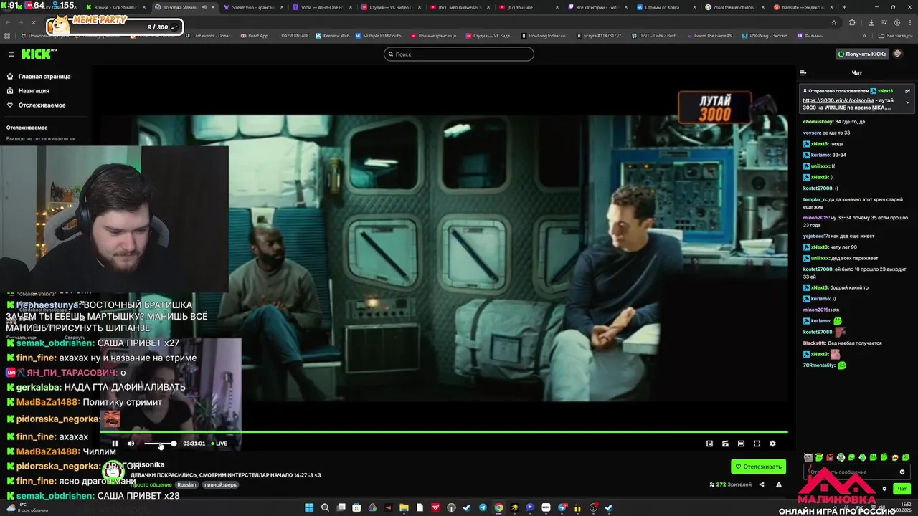918x516 pixels.
Task: Click templar_n username in chat
Action: [x=815, y=199]
